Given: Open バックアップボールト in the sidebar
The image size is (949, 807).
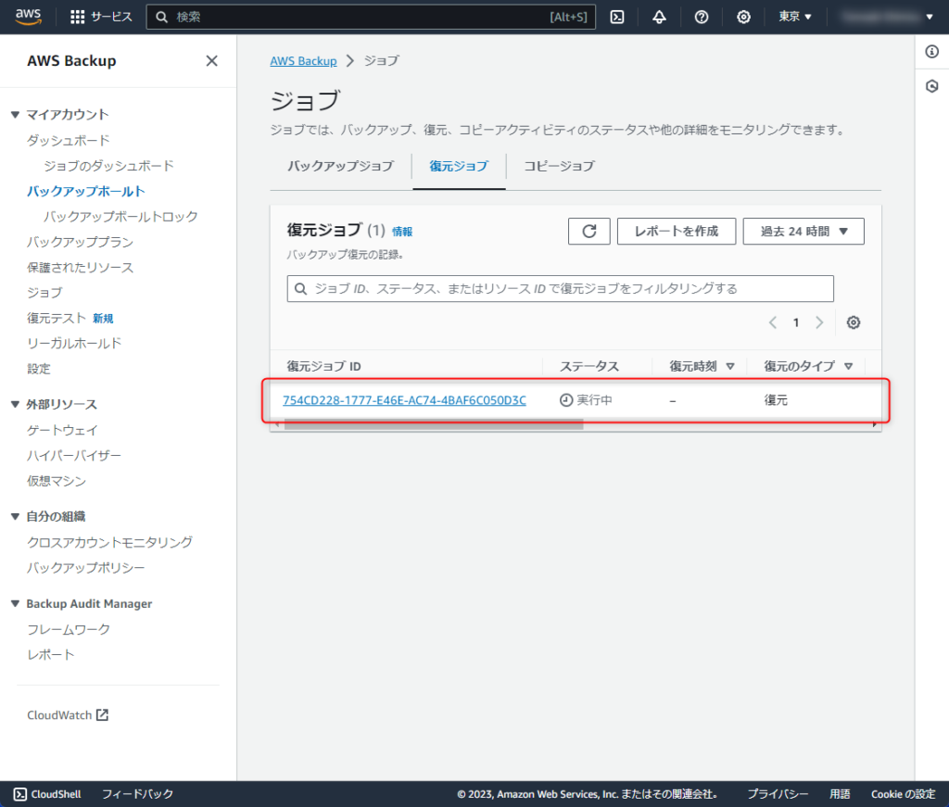Looking at the screenshot, I should tap(86, 191).
